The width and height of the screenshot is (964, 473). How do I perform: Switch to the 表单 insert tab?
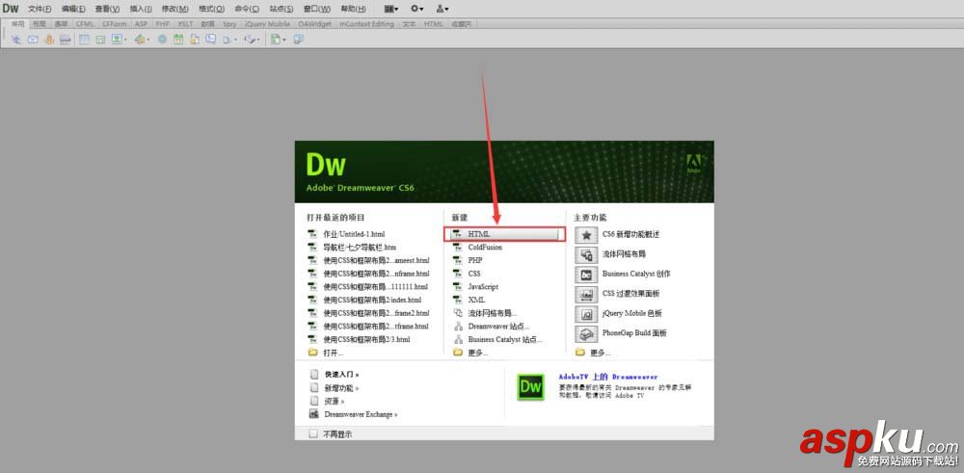pyautogui.click(x=61, y=24)
